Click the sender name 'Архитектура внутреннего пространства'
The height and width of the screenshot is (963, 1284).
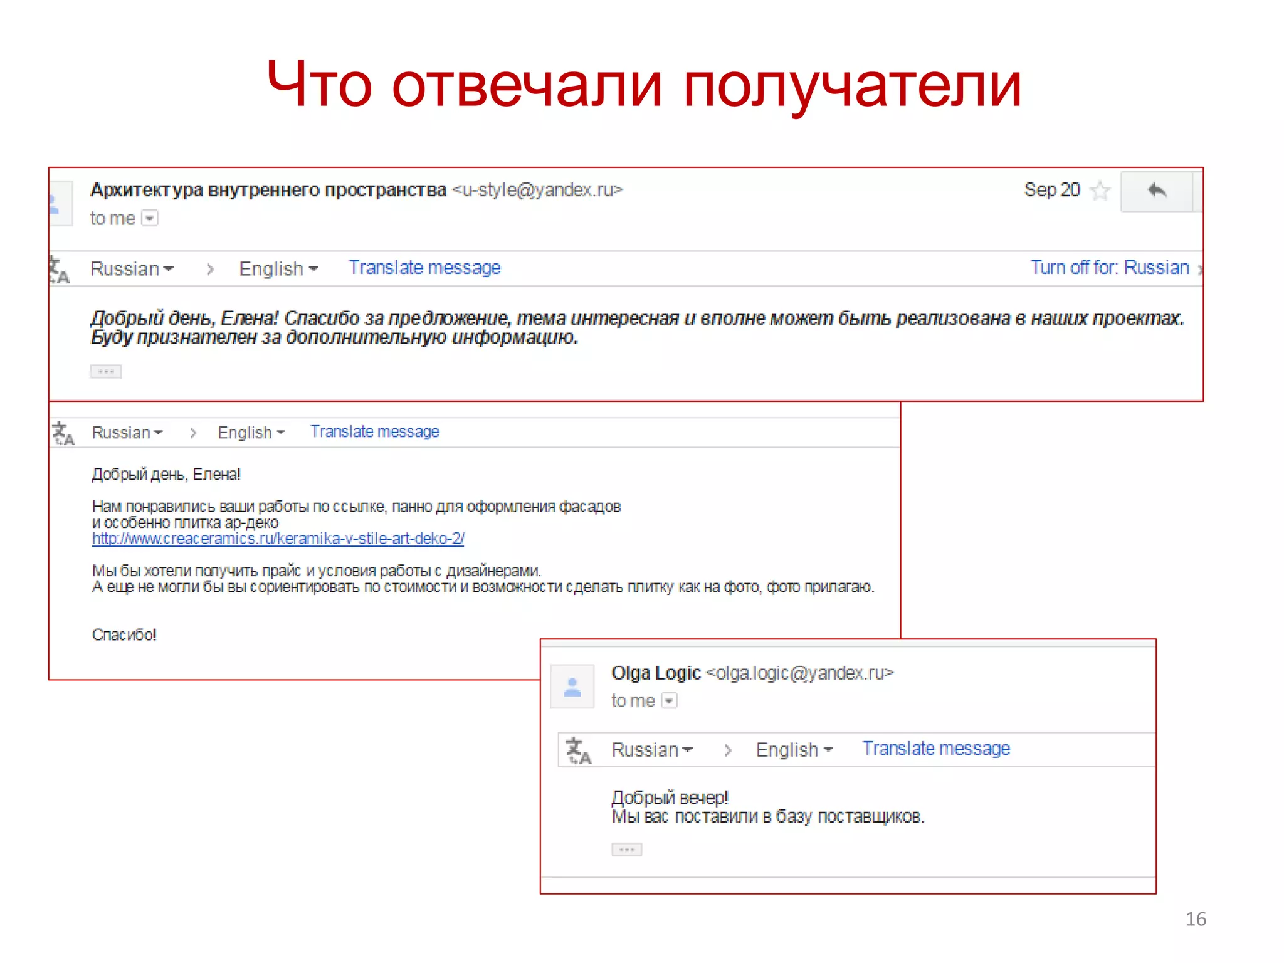(268, 190)
